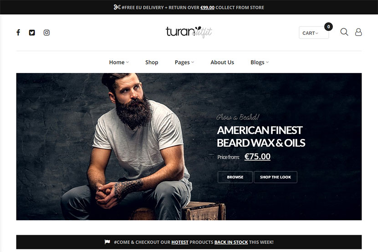Click the cart item count badge
The height and width of the screenshot is (252, 378).
[x=328, y=26]
